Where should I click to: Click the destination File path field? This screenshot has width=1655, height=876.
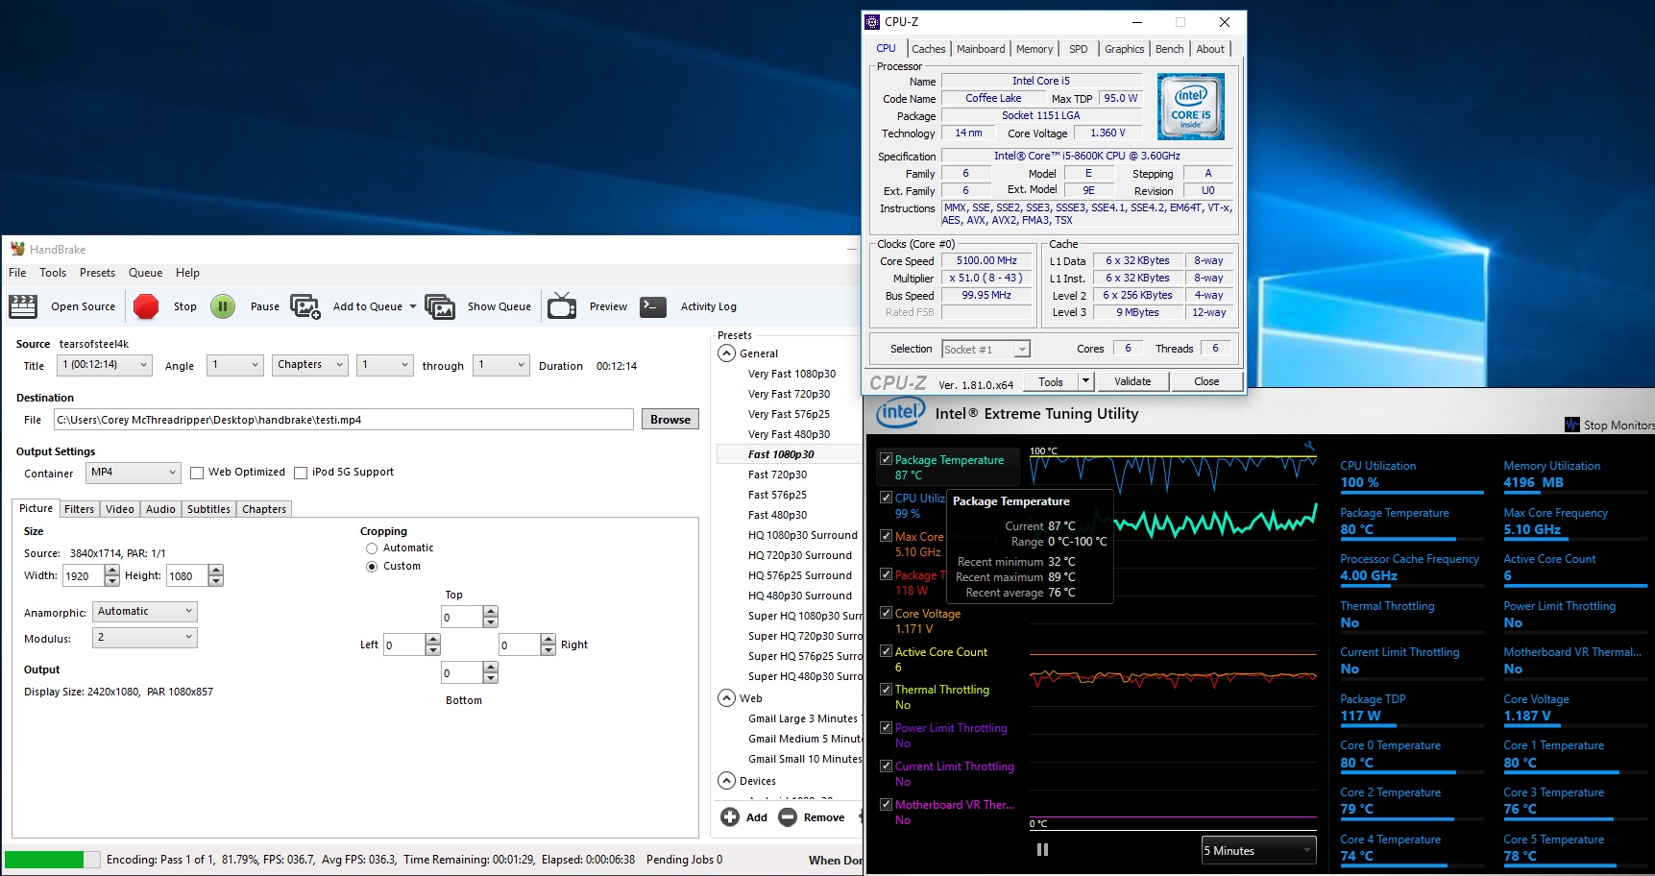[x=343, y=420]
